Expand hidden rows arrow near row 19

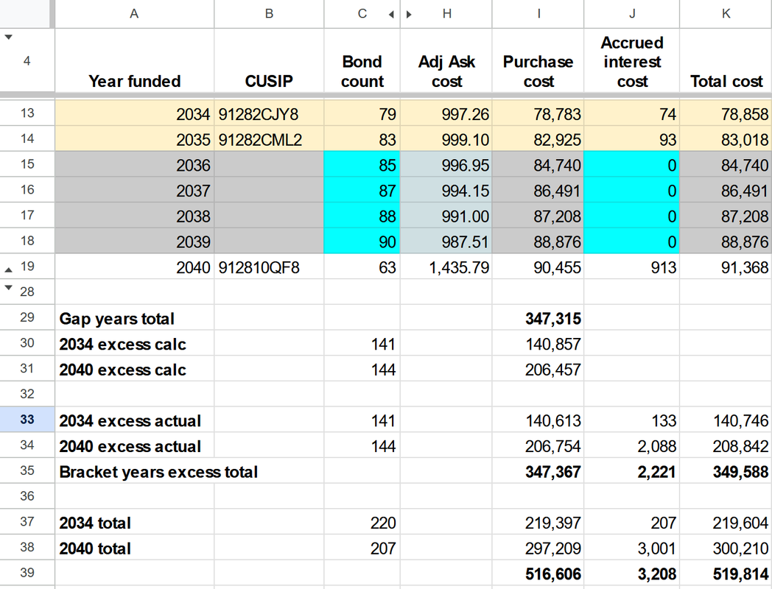pyautogui.click(x=8, y=269)
